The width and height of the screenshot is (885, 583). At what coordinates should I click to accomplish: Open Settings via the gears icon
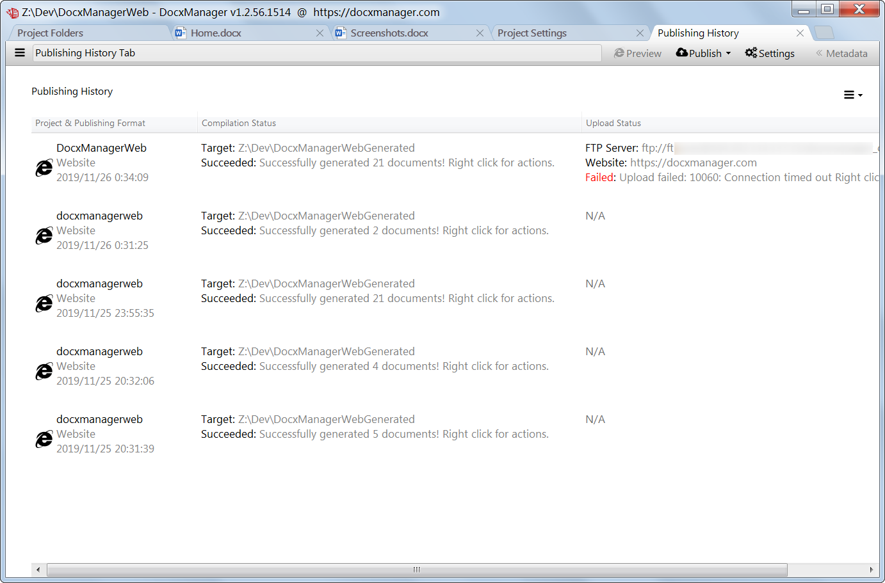(x=750, y=53)
